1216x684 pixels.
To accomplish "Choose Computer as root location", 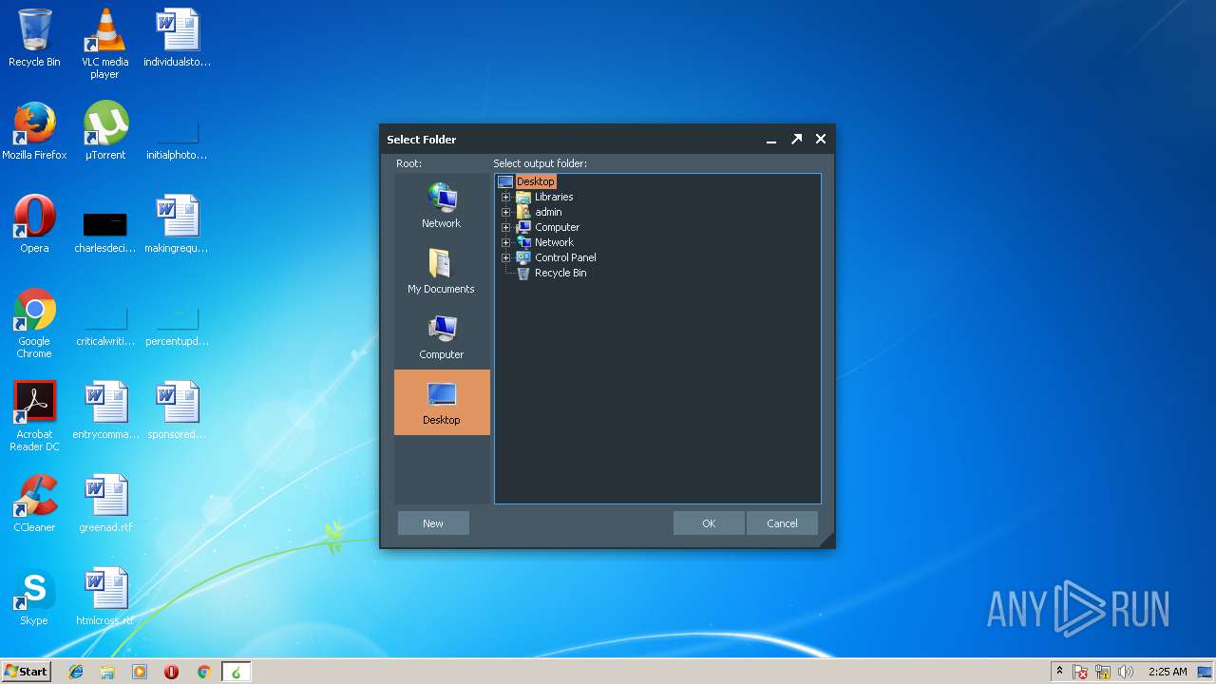I will point(442,337).
